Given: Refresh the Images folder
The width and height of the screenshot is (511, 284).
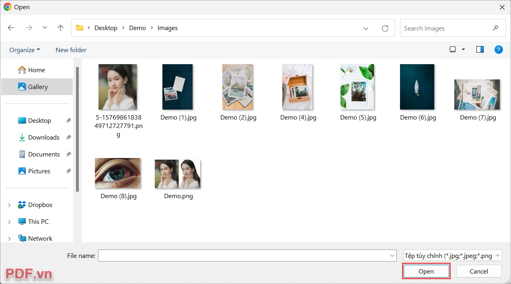Looking at the screenshot, I should pos(385,28).
